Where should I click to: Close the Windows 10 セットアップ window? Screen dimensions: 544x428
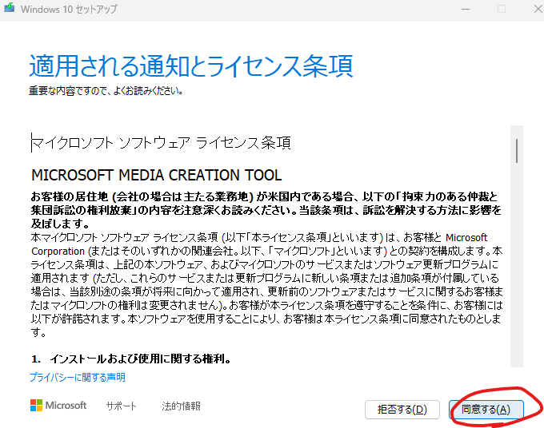538,9
